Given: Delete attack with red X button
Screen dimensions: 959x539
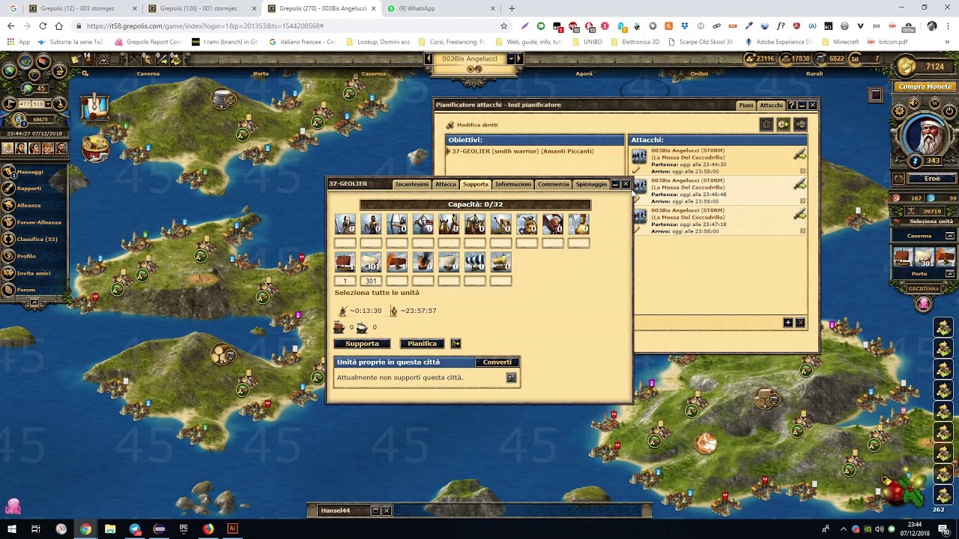Looking at the screenshot, I should (x=799, y=323).
